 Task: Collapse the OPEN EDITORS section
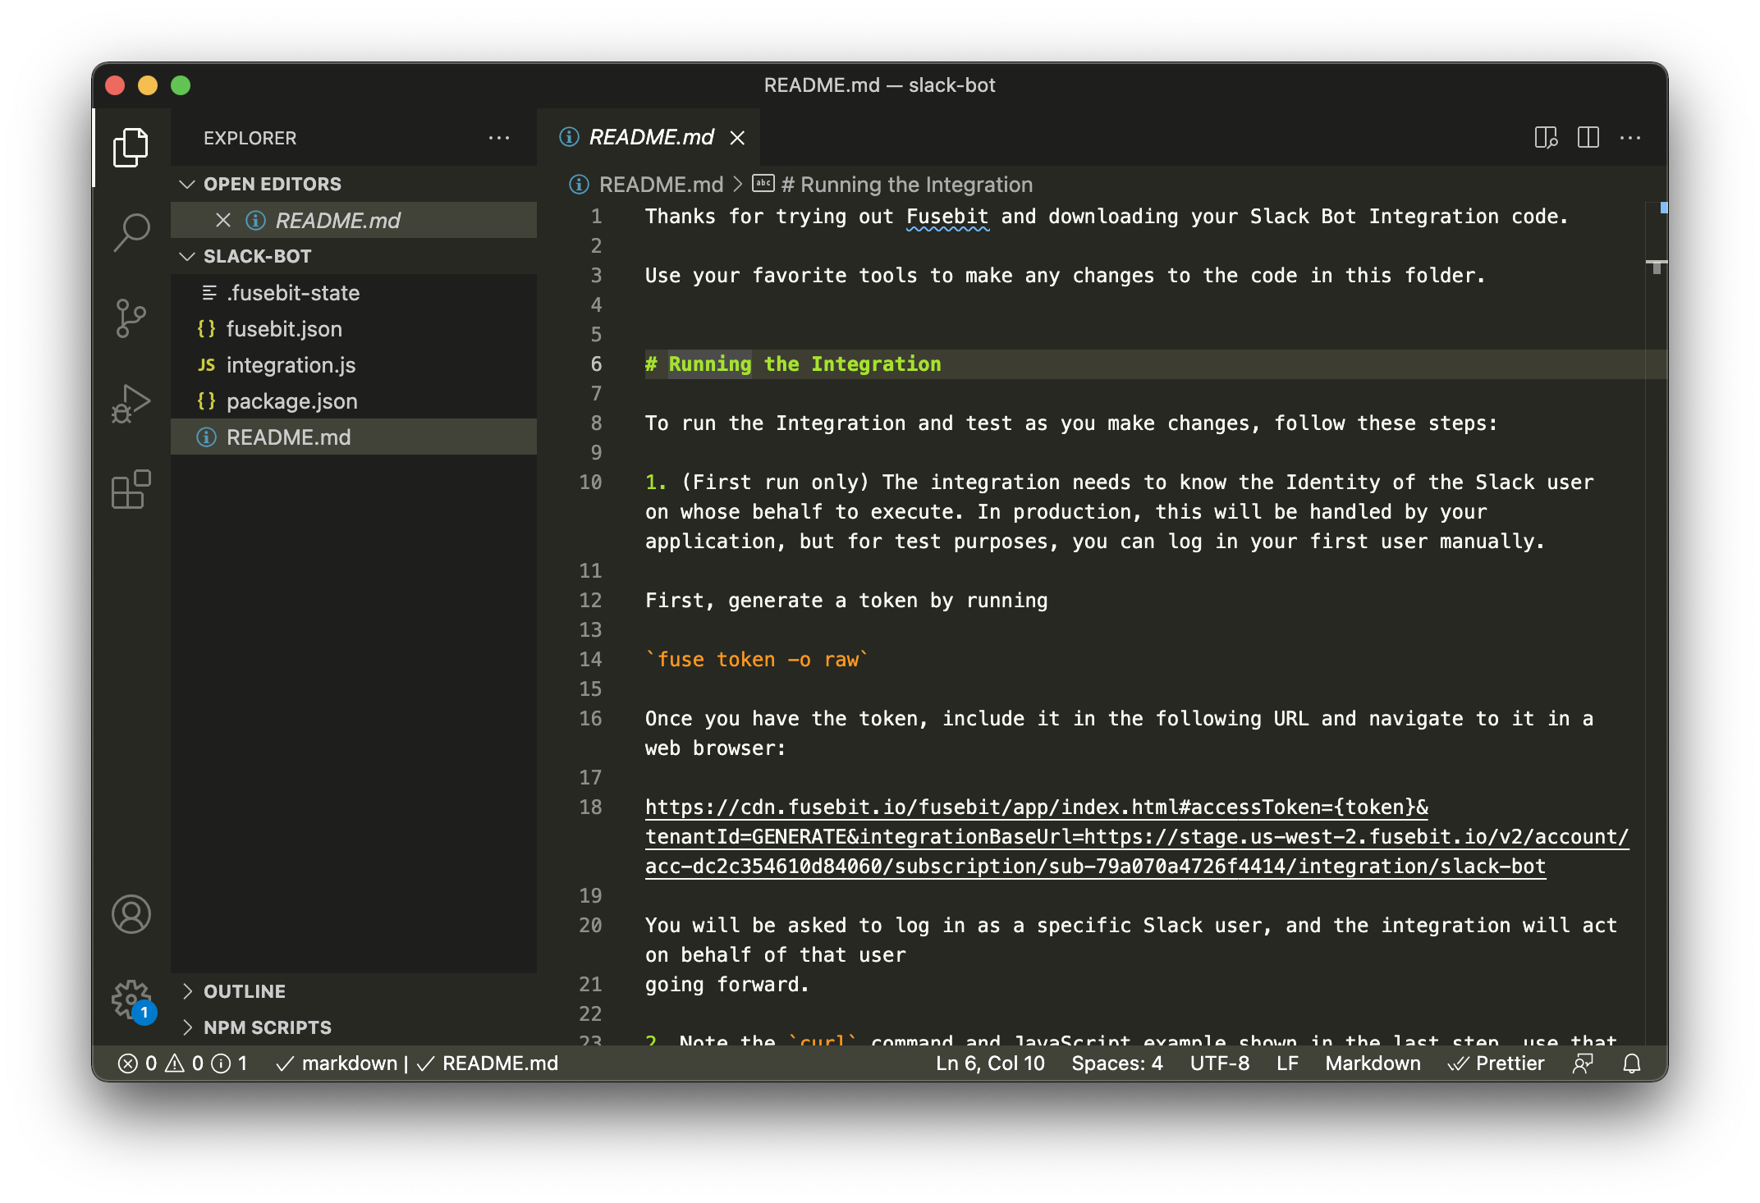point(353,184)
